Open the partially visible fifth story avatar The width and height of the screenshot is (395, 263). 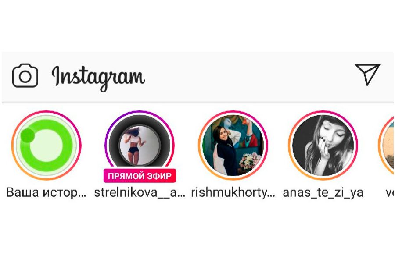coord(387,145)
